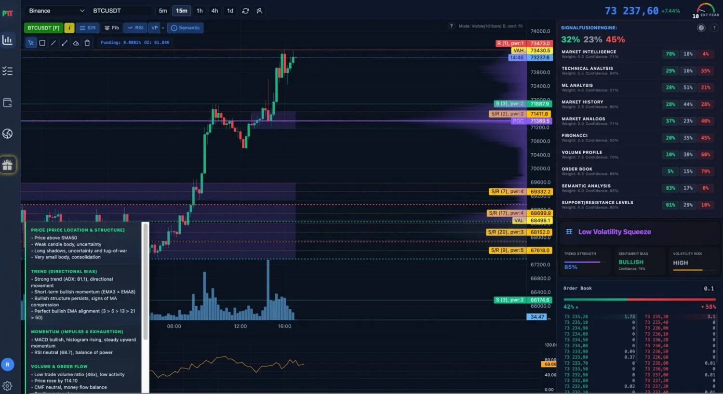Expand the VP options arrow

(x=163, y=28)
